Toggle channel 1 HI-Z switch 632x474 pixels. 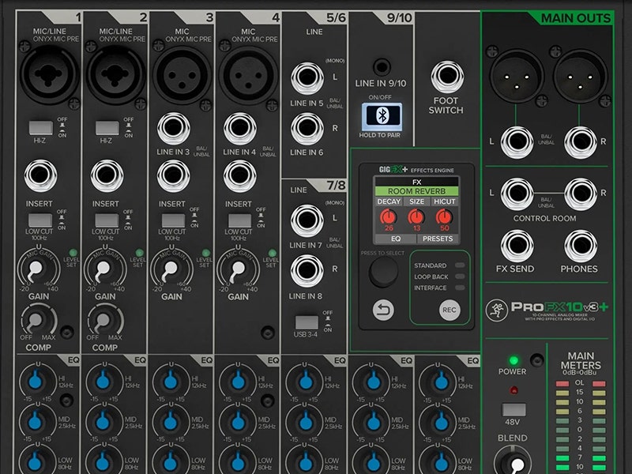[41, 128]
